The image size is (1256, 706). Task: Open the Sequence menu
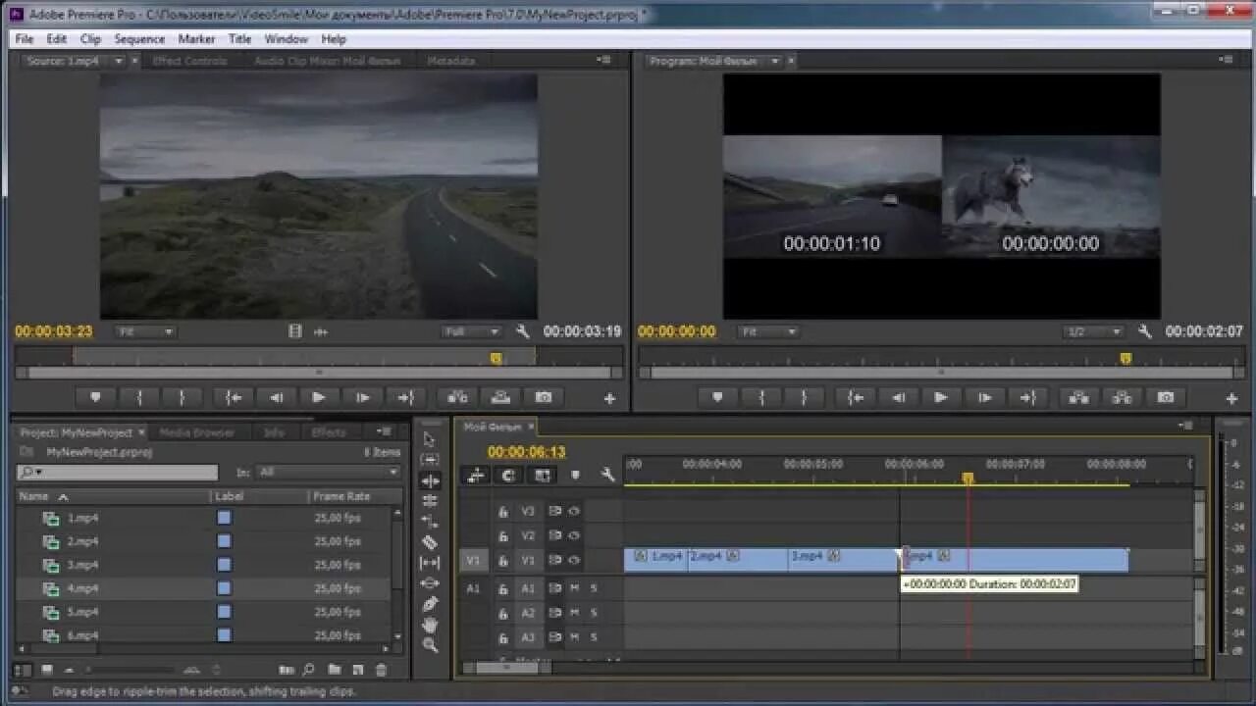coord(139,39)
